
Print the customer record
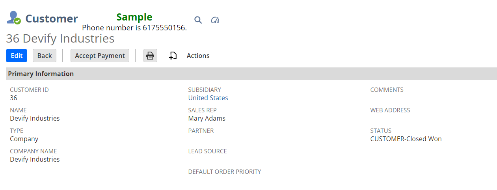[150, 56]
